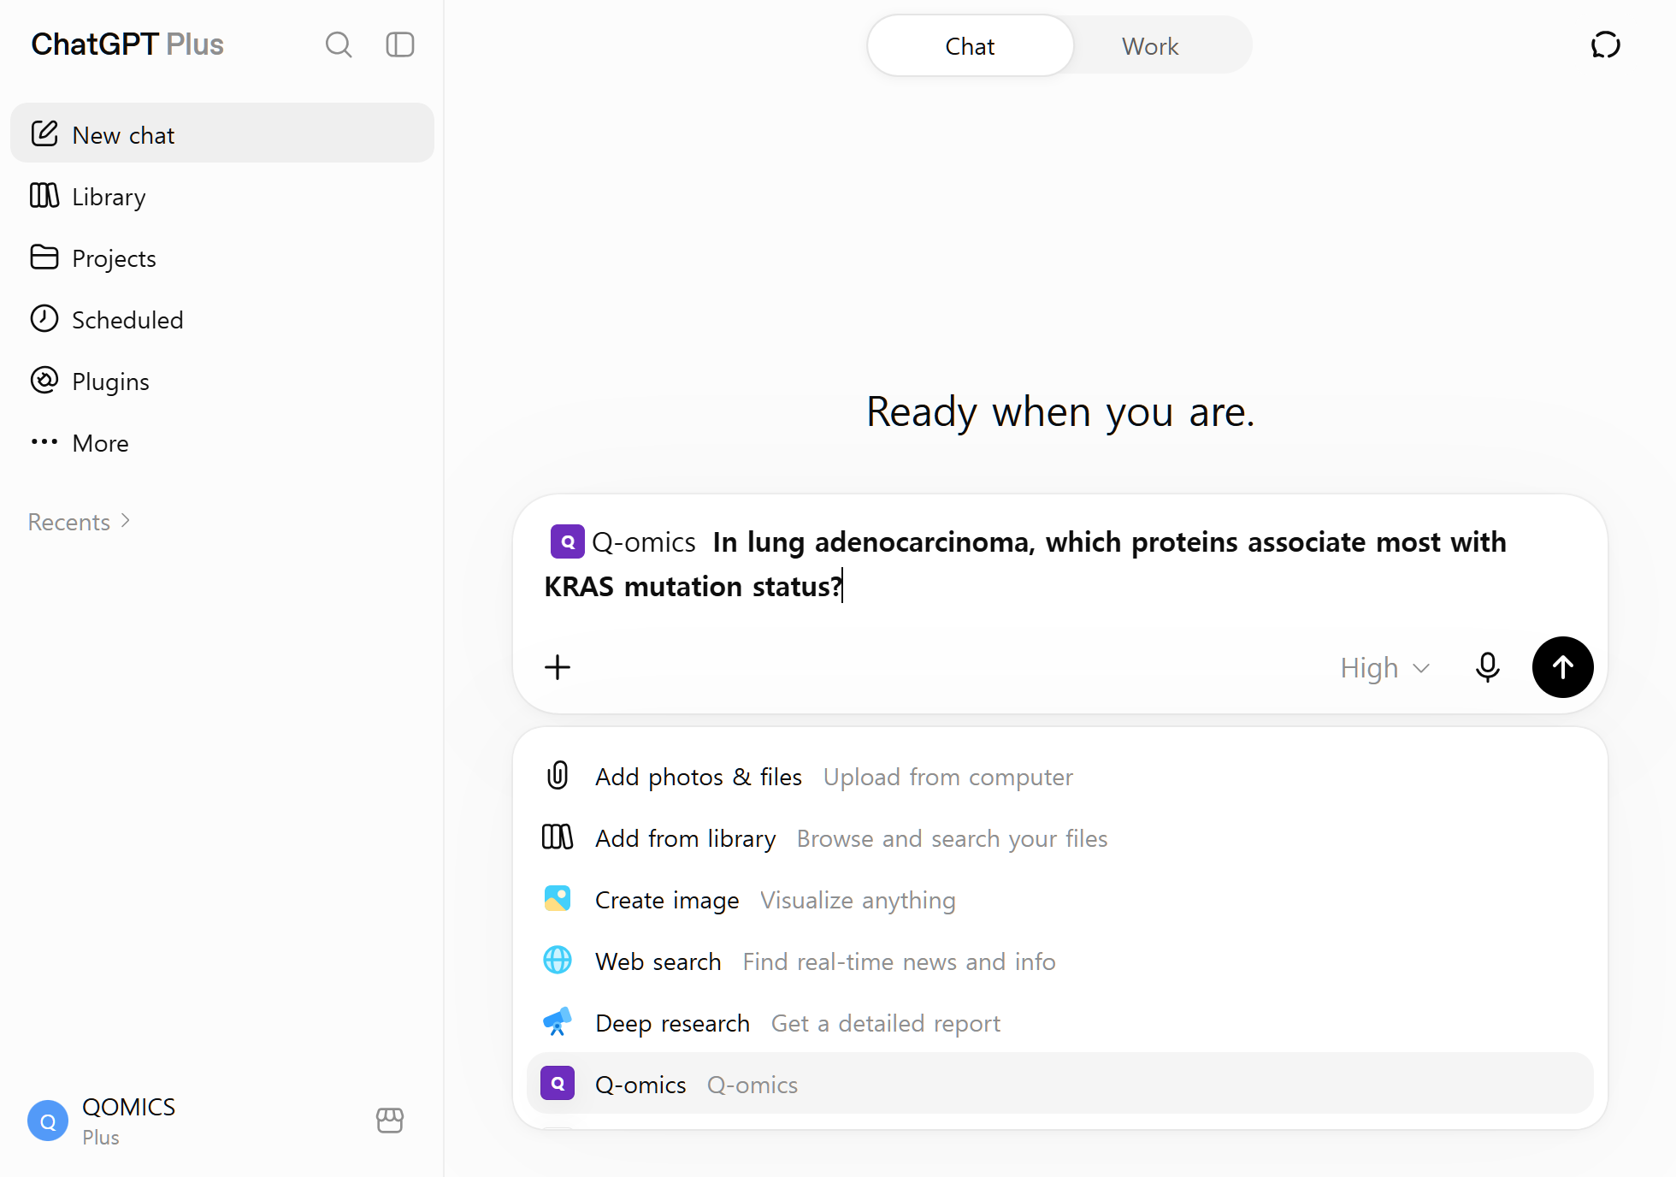Select Add photos & files option
This screenshot has height=1177, width=1676.
coord(1060,777)
